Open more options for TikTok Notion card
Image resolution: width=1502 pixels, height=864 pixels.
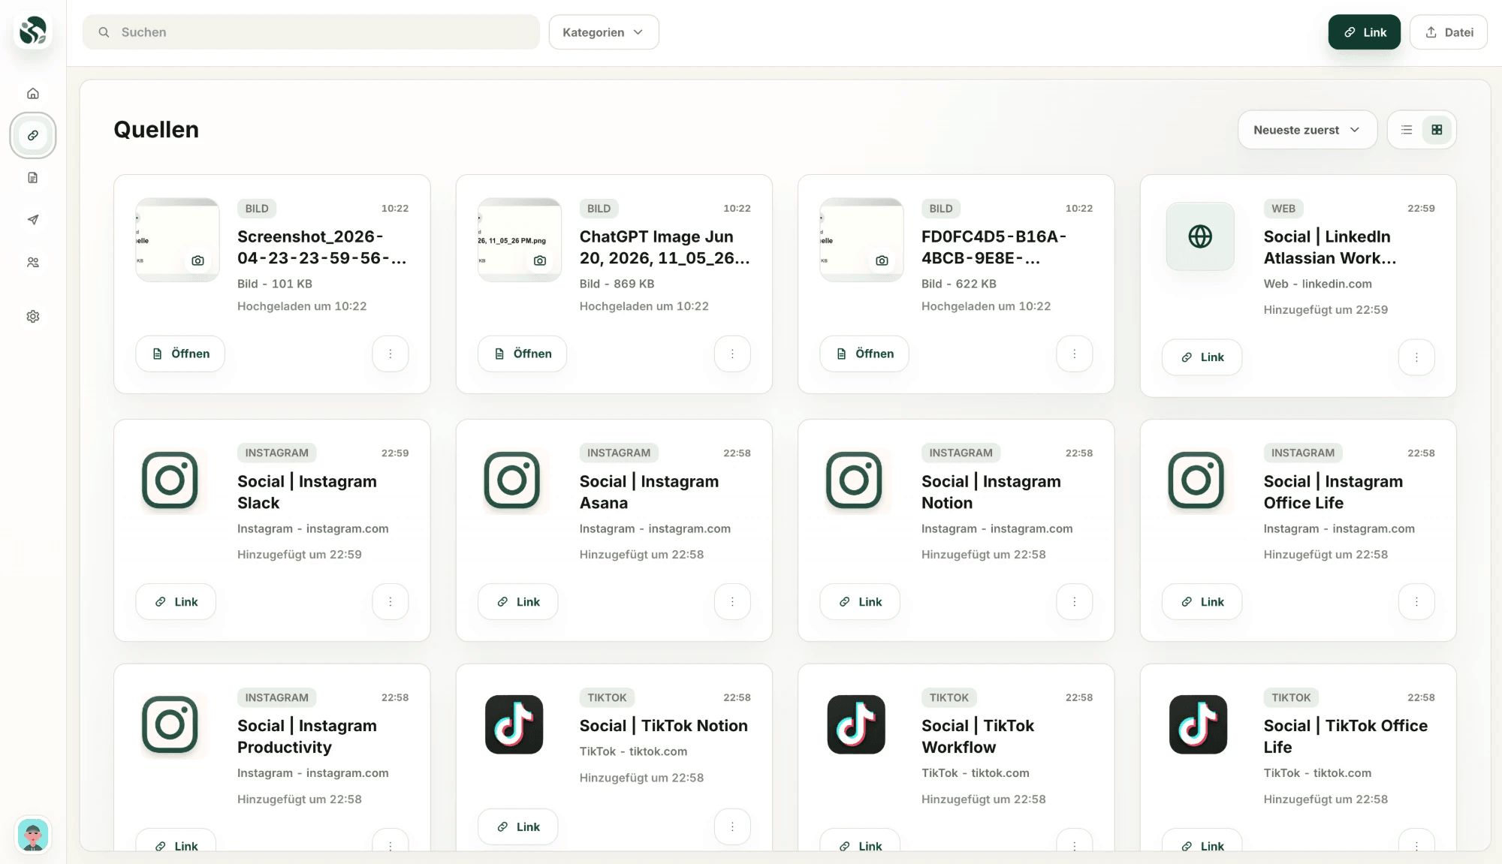coord(732,826)
